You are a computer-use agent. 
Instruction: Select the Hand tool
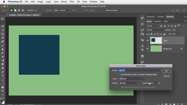3,87
